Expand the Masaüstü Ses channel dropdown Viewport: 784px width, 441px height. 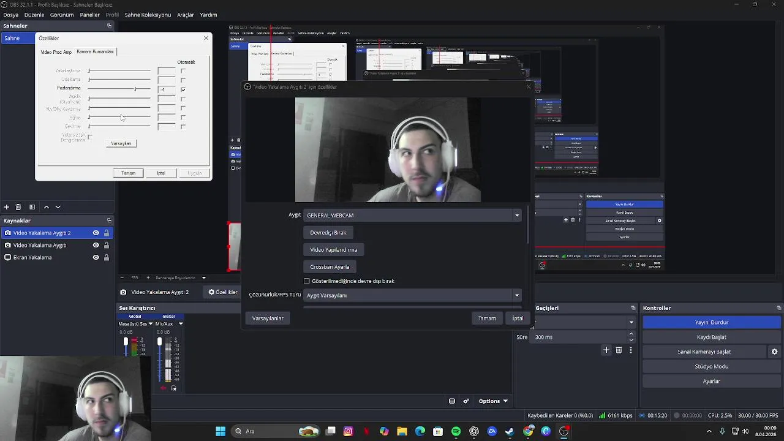click(151, 323)
